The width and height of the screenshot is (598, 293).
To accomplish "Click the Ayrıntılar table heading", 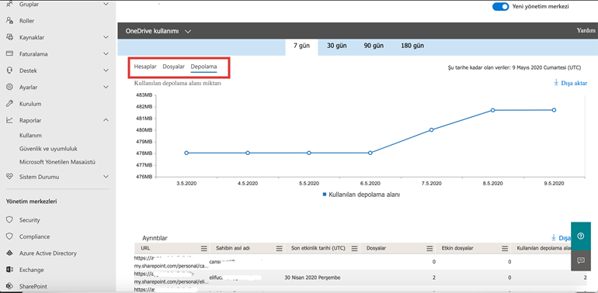I will (x=155, y=238).
